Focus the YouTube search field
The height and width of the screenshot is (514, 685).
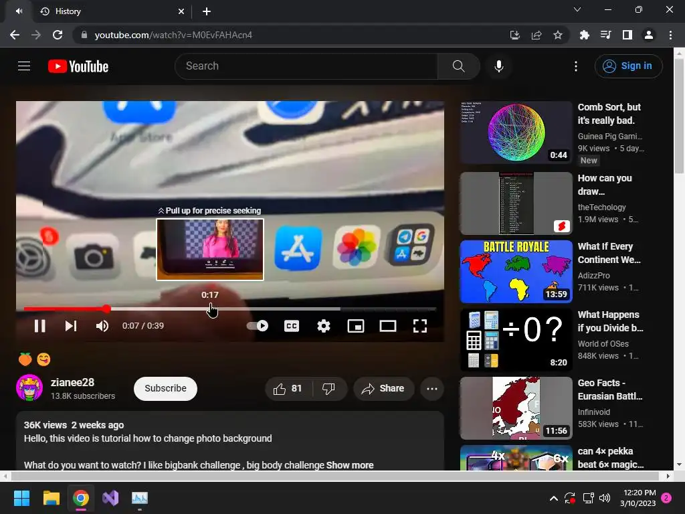306,66
